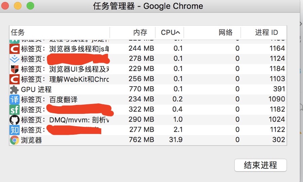Click the shield icon on the 浏览器UI多线程 row

tap(14, 69)
